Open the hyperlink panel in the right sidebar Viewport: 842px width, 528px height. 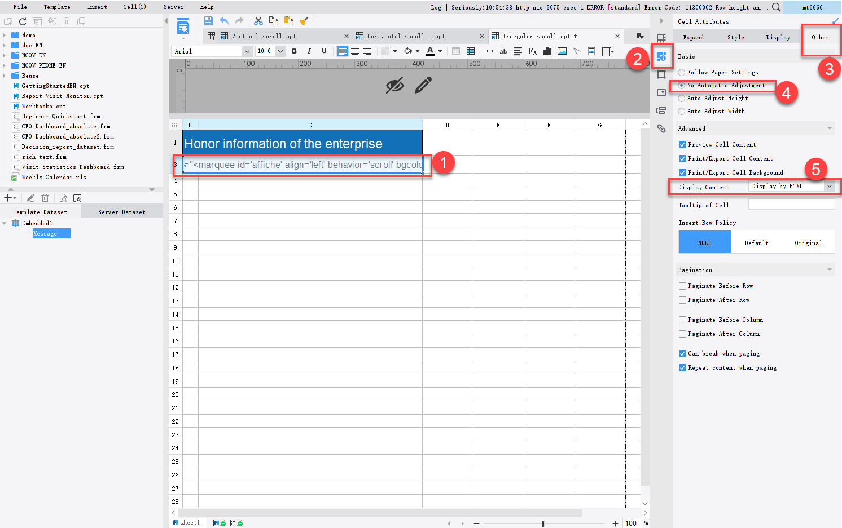(x=661, y=128)
